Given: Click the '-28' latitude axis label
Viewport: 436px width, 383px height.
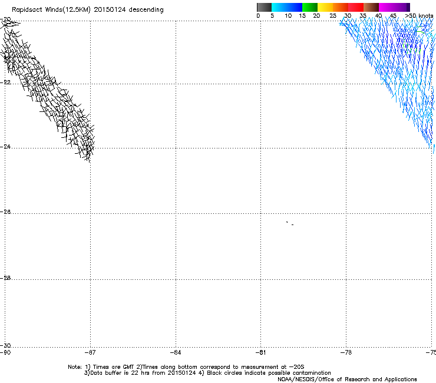Looking at the screenshot, I should click(x=5, y=278).
